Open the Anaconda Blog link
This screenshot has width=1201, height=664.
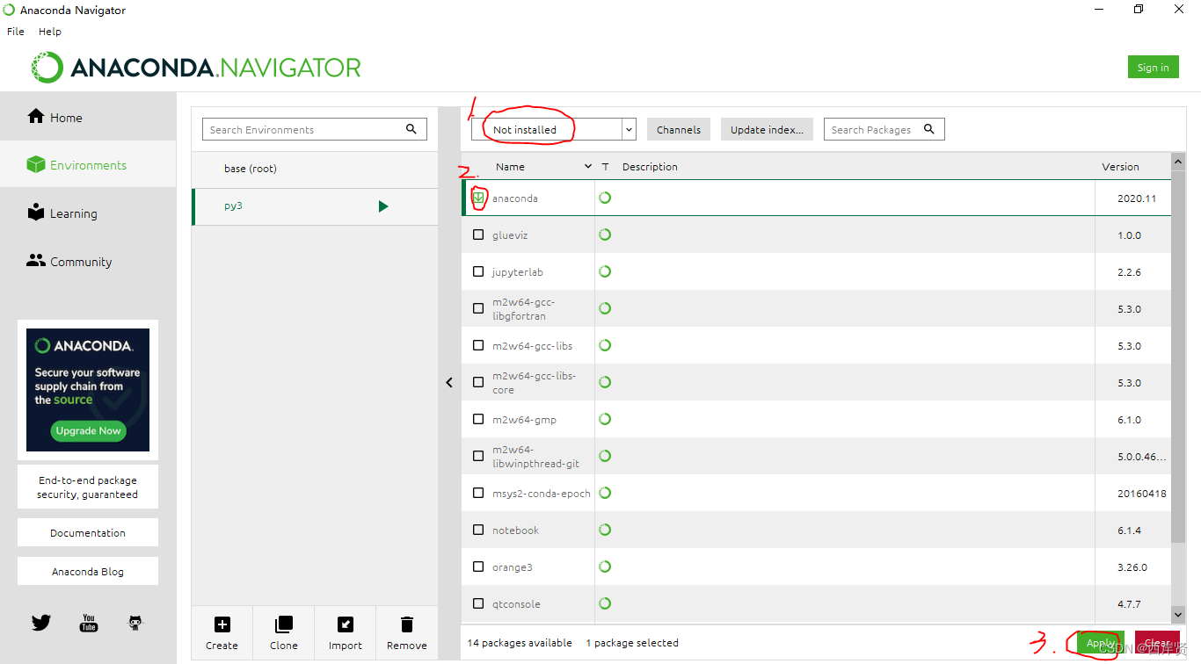[88, 571]
